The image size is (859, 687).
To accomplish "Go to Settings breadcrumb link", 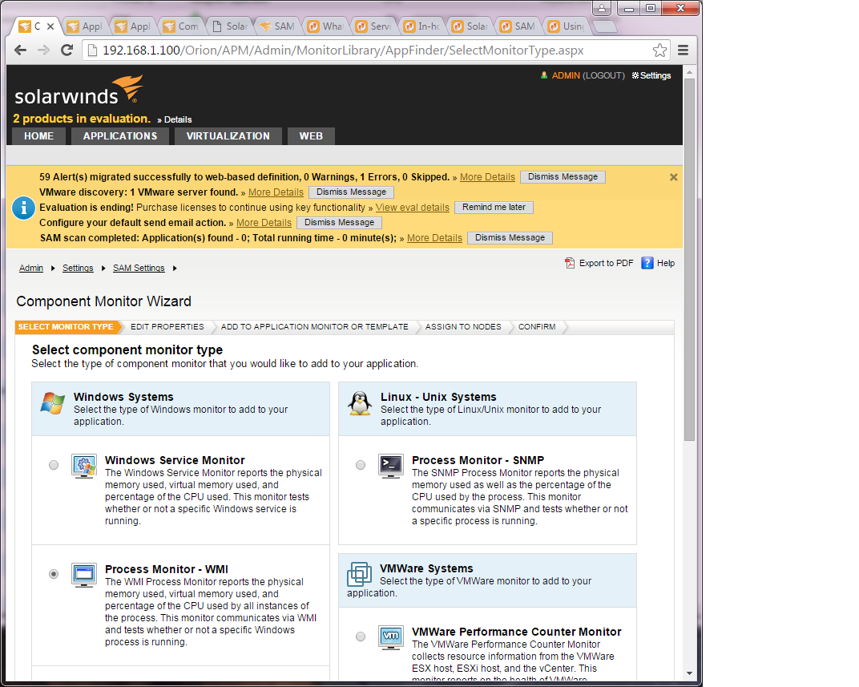I will [x=78, y=268].
